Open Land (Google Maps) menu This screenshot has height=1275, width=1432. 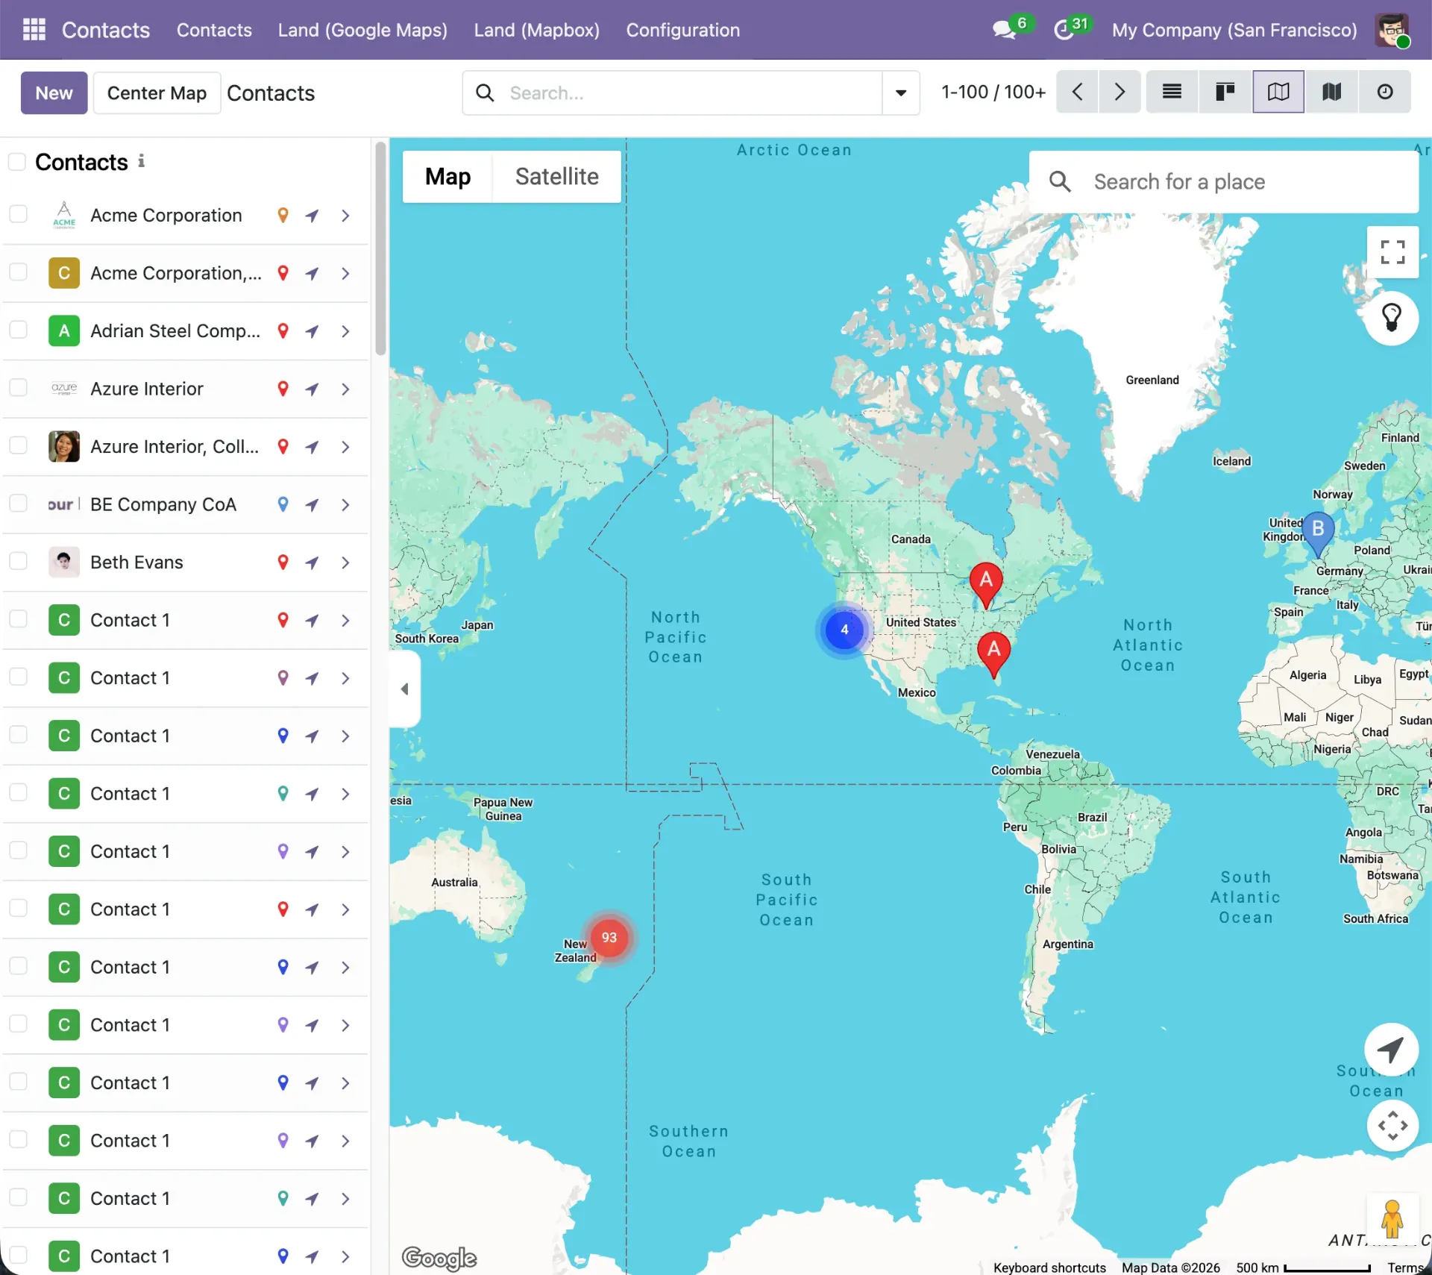coord(362,30)
